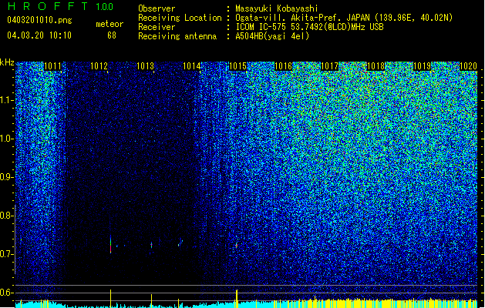The image size is (485, 308).
Task: Click the kHz axis unit label
Action: (7, 62)
